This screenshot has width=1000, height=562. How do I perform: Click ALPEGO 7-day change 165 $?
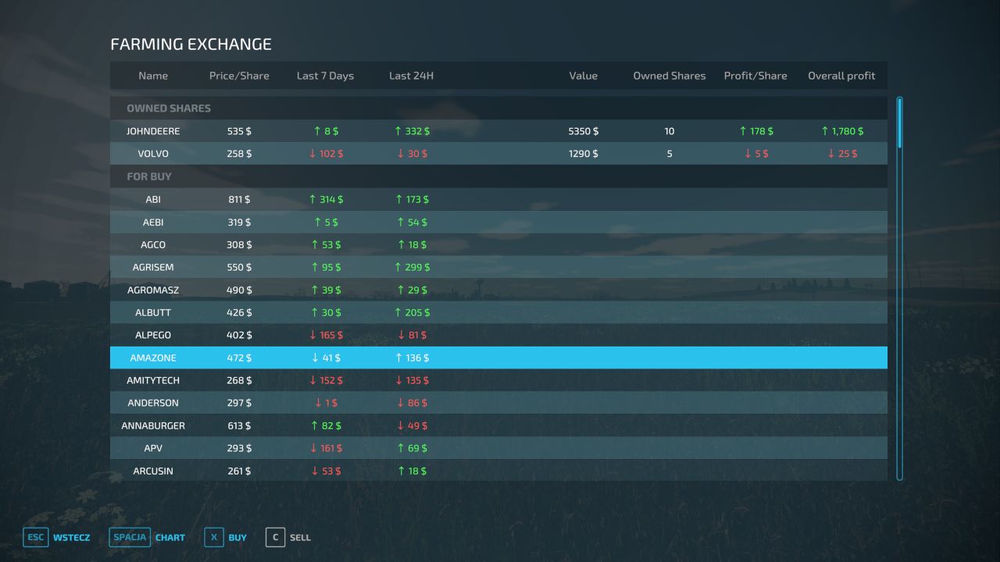click(x=325, y=335)
